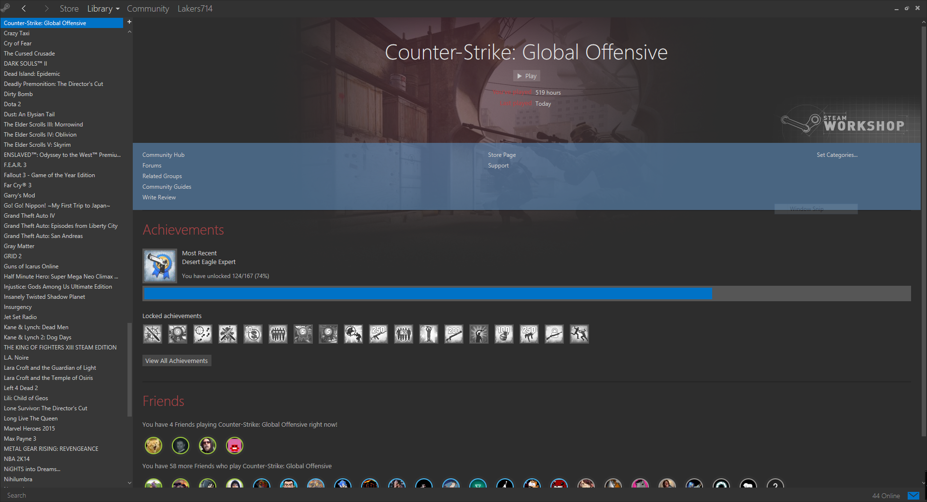This screenshot has height=502, width=927.
Task: Select Grand Theft Auto IV
Action: pos(62,216)
